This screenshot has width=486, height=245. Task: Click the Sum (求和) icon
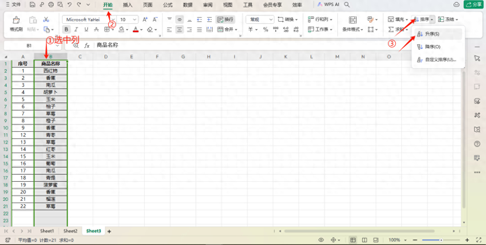pos(391,29)
